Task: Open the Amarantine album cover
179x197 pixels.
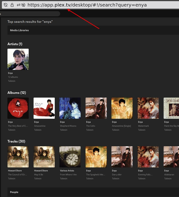Action: [x=44, y=108]
